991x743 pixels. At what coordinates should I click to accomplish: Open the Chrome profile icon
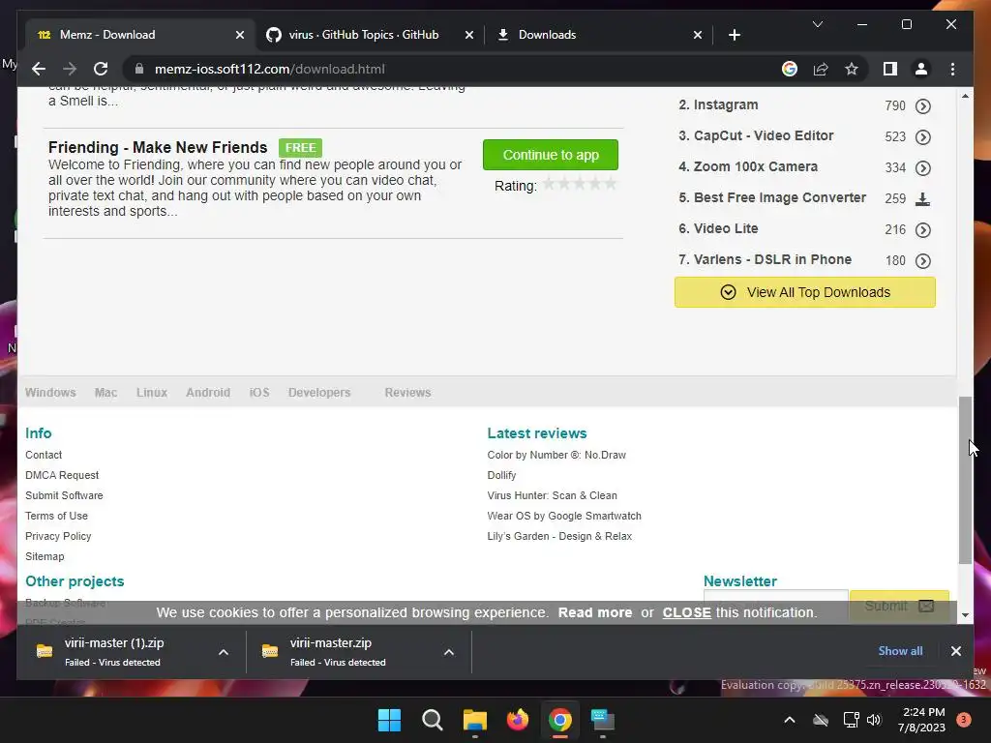[921, 69]
